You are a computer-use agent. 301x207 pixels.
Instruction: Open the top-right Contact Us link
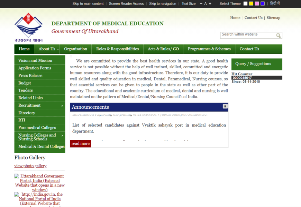pyautogui.click(x=253, y=18)
